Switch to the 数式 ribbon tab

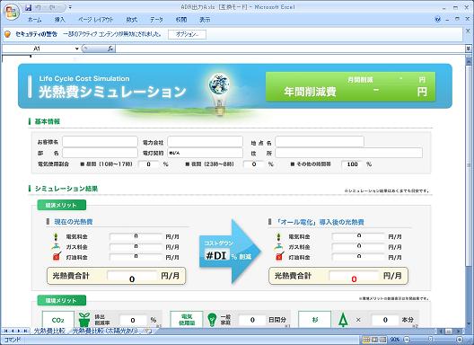[131, 20]
